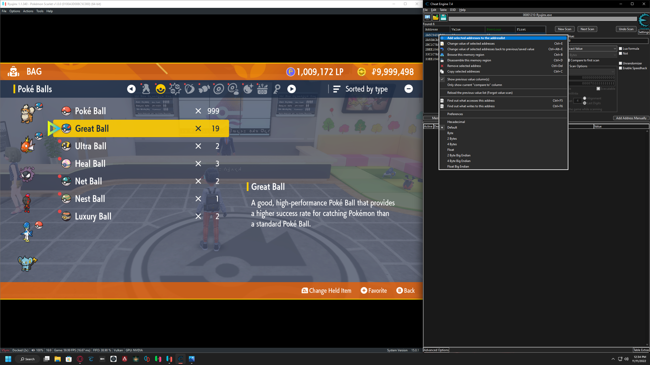Select the Ultra Ball row in the bag
650x365 pixels.
tap(141, 146)
